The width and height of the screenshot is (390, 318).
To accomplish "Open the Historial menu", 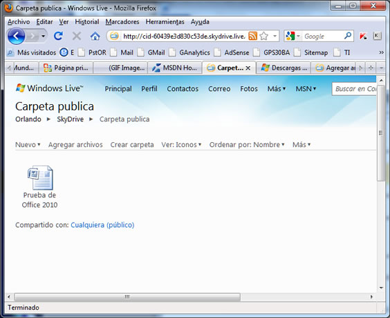I will (x=87, y=22).
